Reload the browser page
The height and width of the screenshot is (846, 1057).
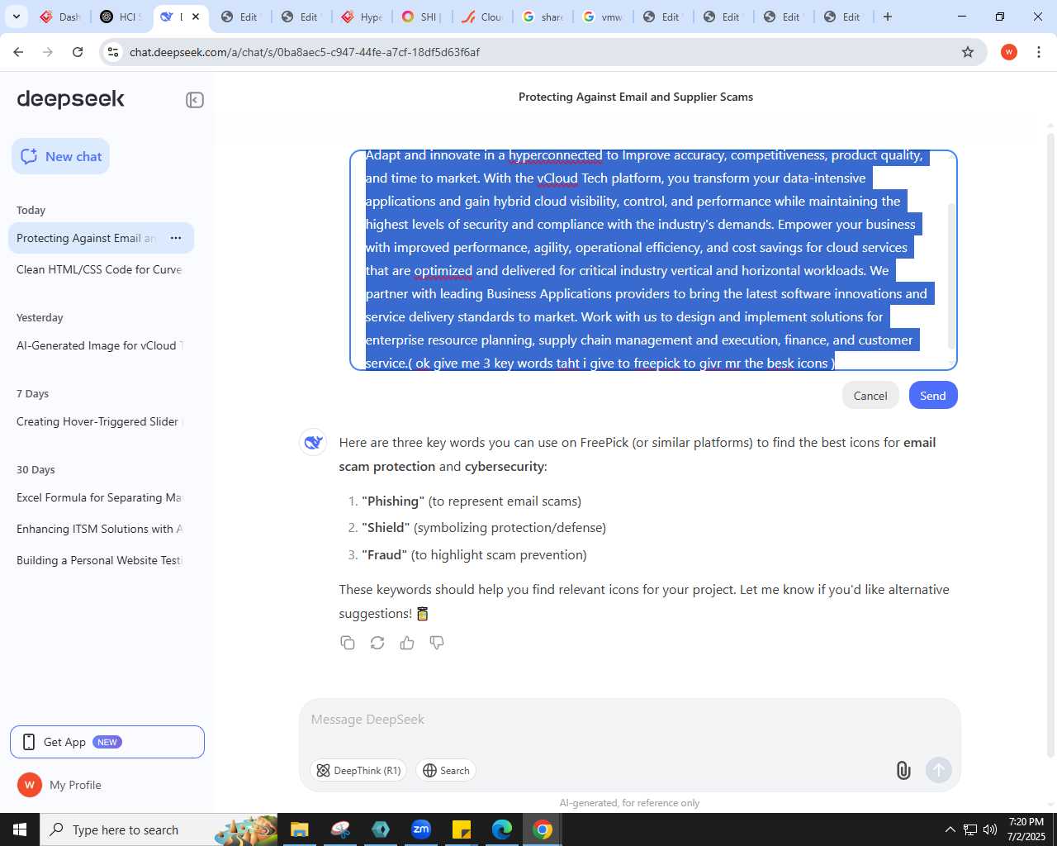(78, 52)
